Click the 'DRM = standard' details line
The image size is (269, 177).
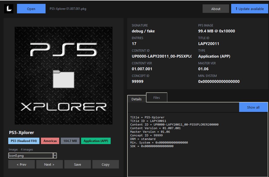[x=143, y=139]
